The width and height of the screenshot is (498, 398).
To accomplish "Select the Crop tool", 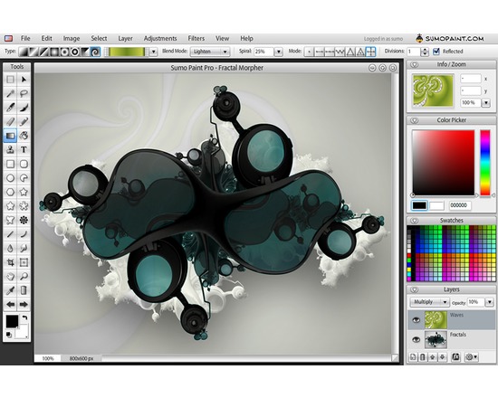I will tap(11, 262).
